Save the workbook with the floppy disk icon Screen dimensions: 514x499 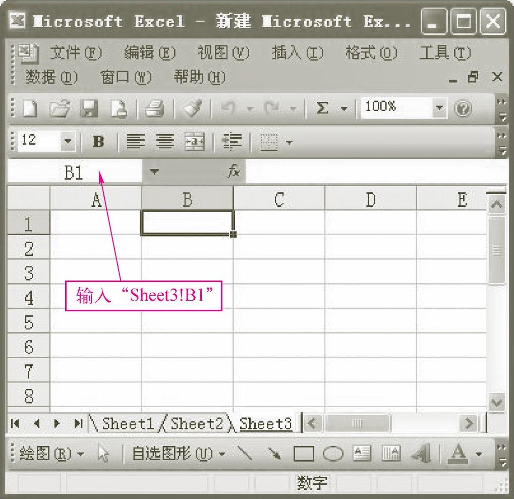(89, 108)
